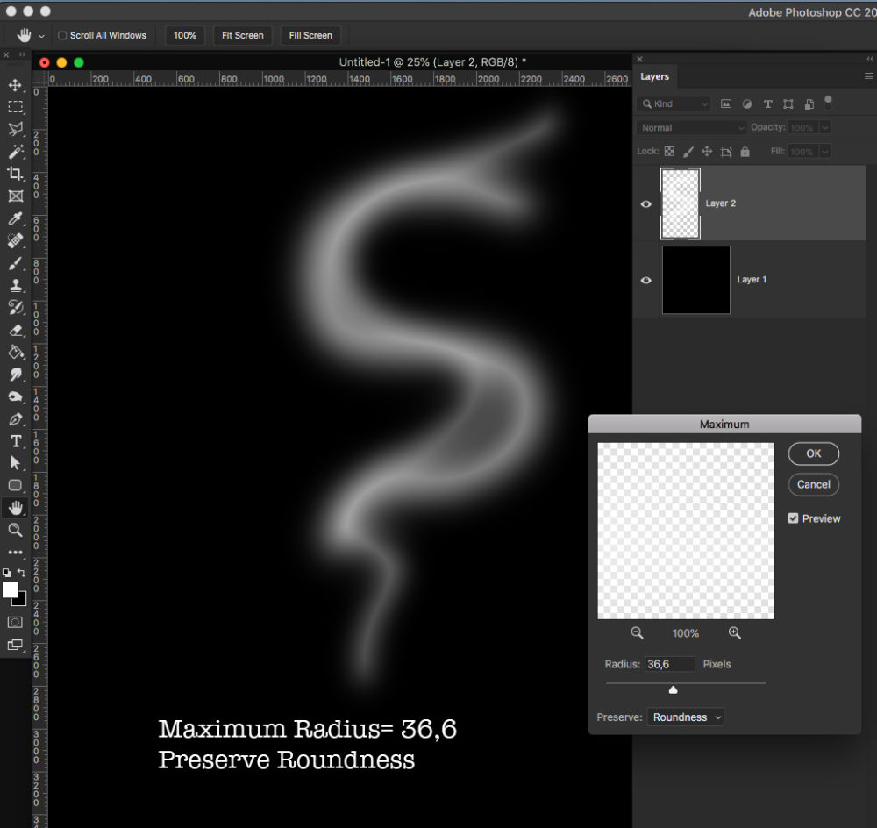Select the Brush tool
877x828 pixels.
click(x=15, y=263)
